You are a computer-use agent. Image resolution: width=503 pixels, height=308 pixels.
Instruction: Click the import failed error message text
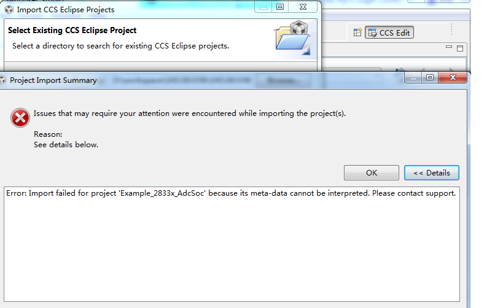pyautogui.click(x=231, y=193)
